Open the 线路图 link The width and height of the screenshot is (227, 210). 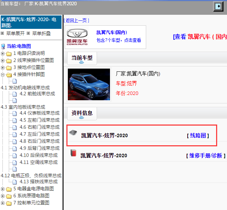point(198,135)
